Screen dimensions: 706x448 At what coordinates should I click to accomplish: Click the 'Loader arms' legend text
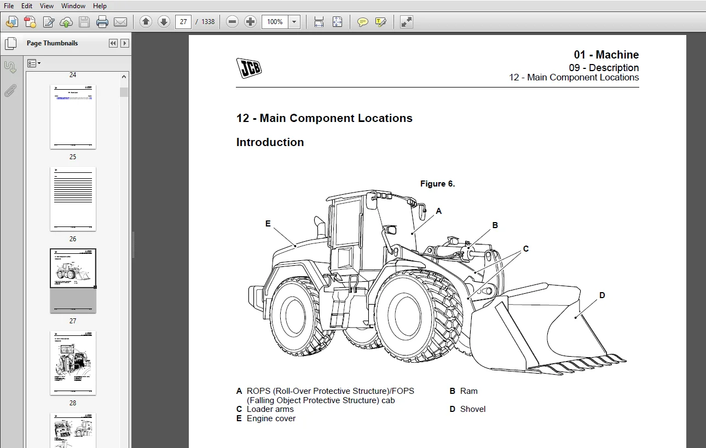(x=270, y=409)
